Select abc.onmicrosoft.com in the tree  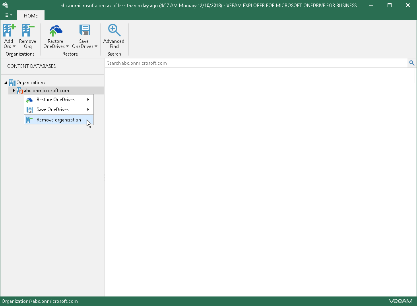pyautogui.click(x=47, y=90)
